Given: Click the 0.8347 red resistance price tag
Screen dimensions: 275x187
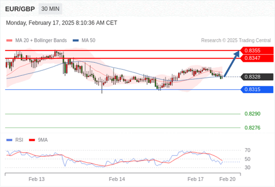Looking at the screenshot, I should coord(257,58).
